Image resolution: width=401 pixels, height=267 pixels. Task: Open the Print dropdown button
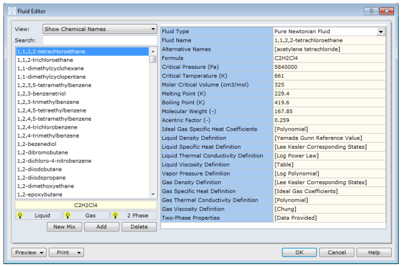pos(66,252)
